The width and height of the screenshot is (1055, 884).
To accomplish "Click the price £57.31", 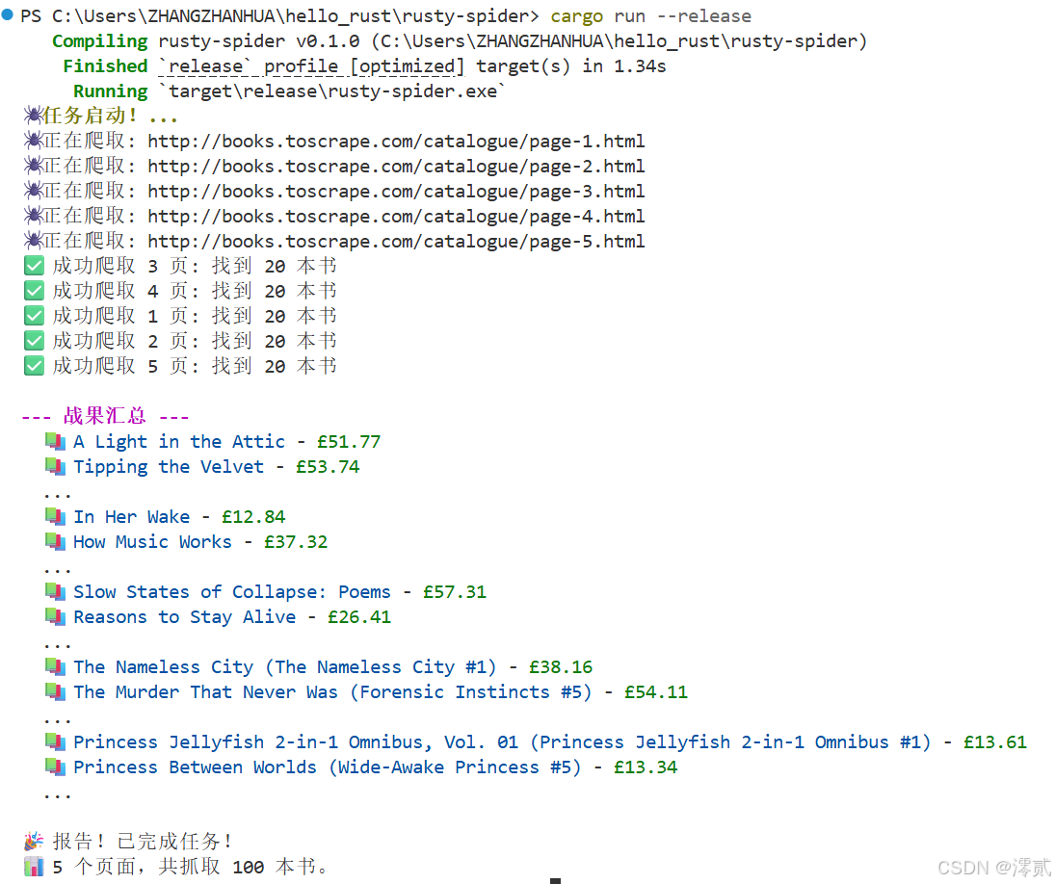I will (454, 591).
